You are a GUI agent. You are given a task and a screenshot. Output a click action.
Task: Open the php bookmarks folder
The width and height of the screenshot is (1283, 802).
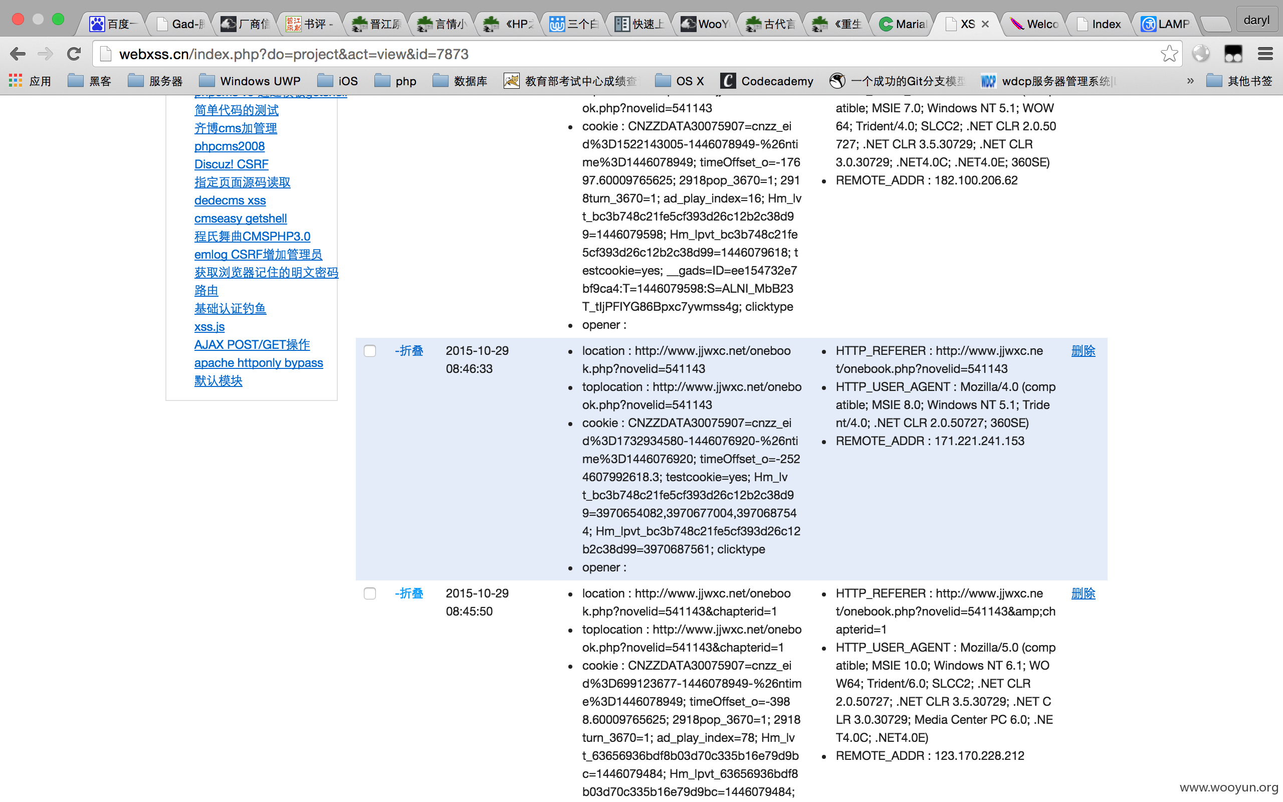coord(395,81)
